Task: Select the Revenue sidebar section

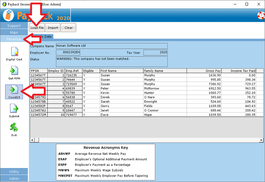Action: (x=14, y=39)
